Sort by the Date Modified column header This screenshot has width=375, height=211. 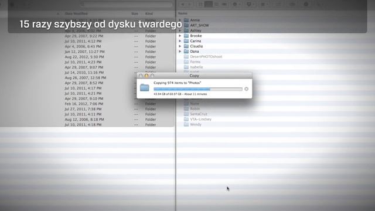pos(76,13)
